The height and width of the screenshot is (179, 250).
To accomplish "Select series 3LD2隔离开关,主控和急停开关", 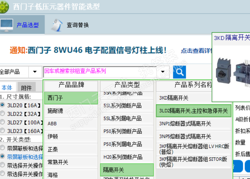I will [x=194, y=111].
